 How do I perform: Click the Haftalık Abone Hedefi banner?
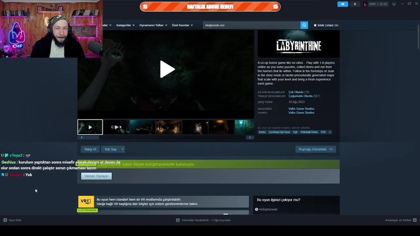[x=210, y=7]
